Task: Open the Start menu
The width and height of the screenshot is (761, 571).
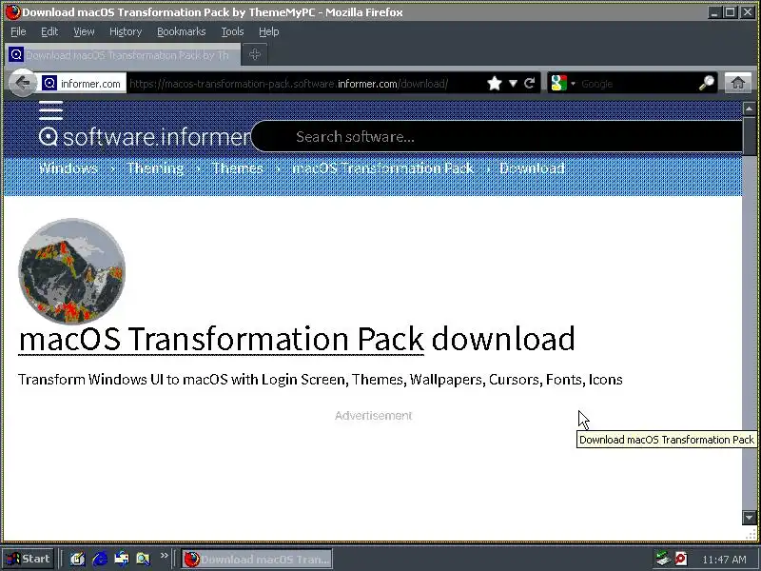Action: (29, 559)
